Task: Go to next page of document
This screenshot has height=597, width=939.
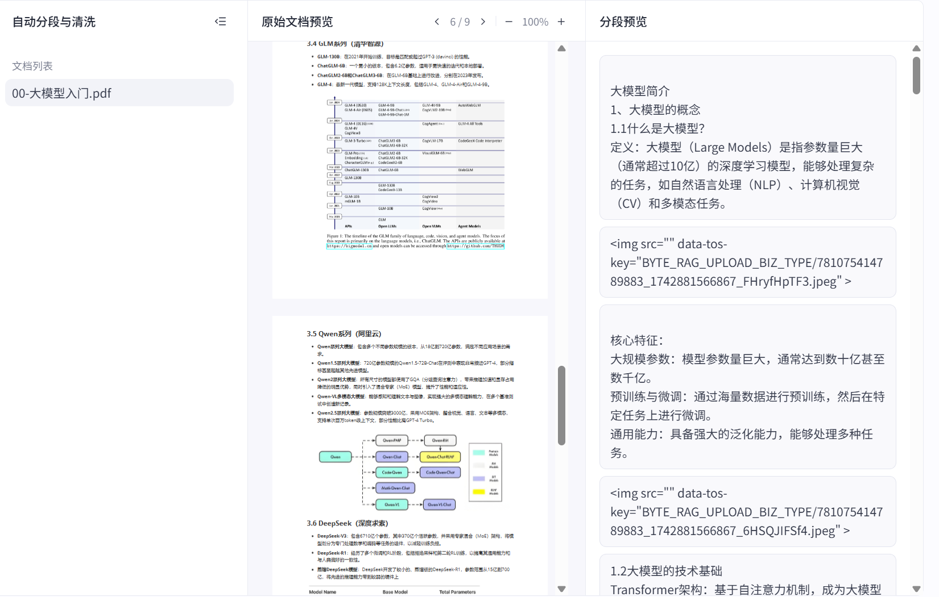Action: [x=483, y=22]
